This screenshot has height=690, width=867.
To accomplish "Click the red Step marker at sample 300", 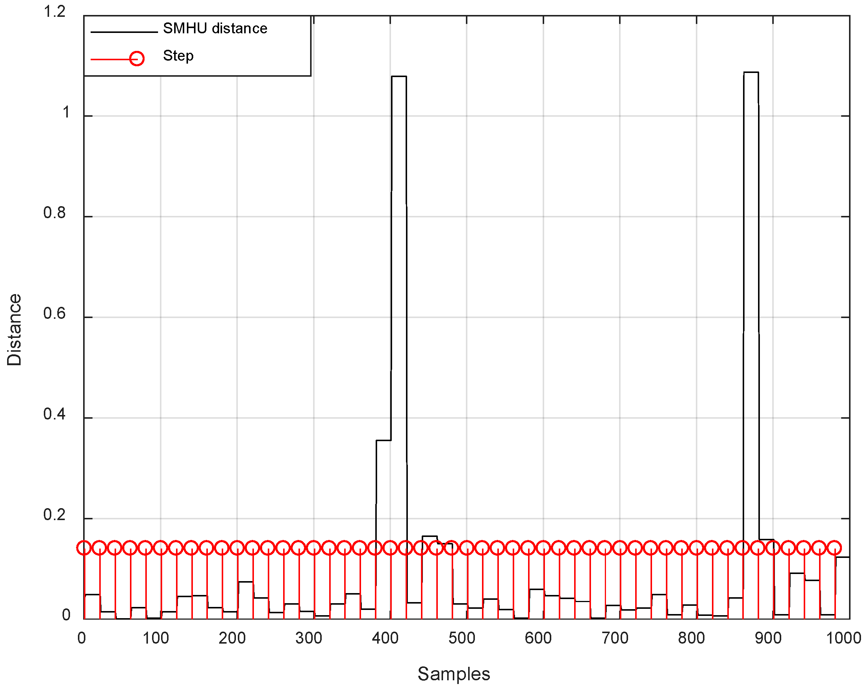I will point(314,548).
